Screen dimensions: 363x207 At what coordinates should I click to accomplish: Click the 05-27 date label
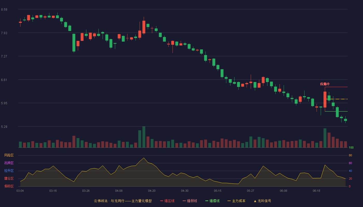tap(250, 191)
